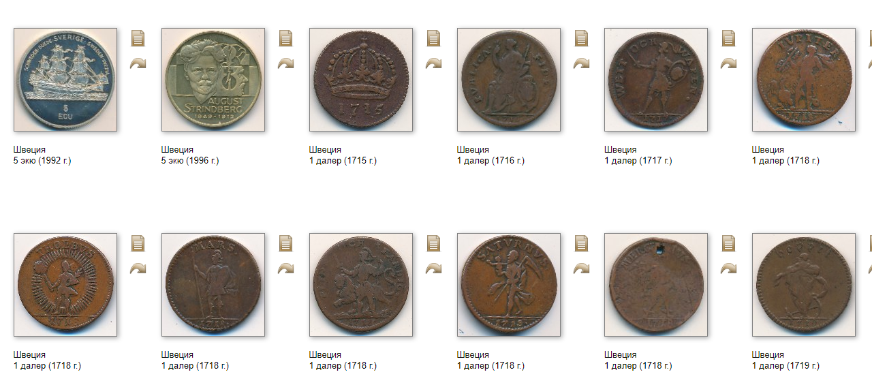The width and height of the screenshot is (872, 385).
Task: Click curved arrow icon beside Strindberg coin
Action: [x=286, y=63]
